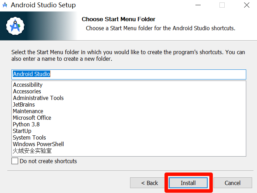Select the StartUp folder
The image size is (257, 193).
[22, 131]
